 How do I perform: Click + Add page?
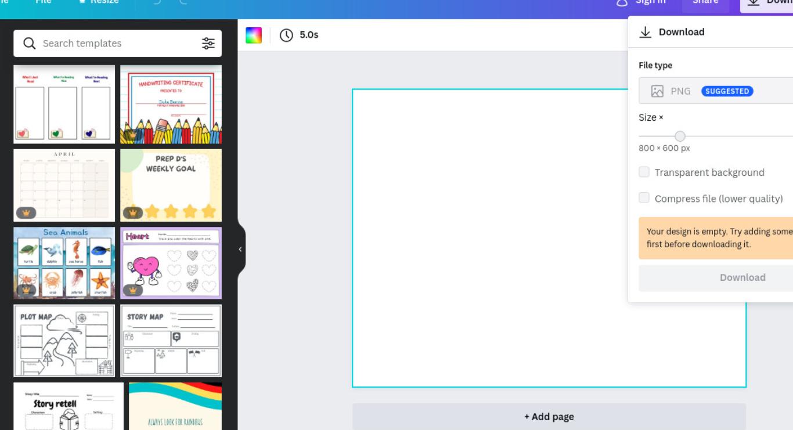(x=549, y=417)
